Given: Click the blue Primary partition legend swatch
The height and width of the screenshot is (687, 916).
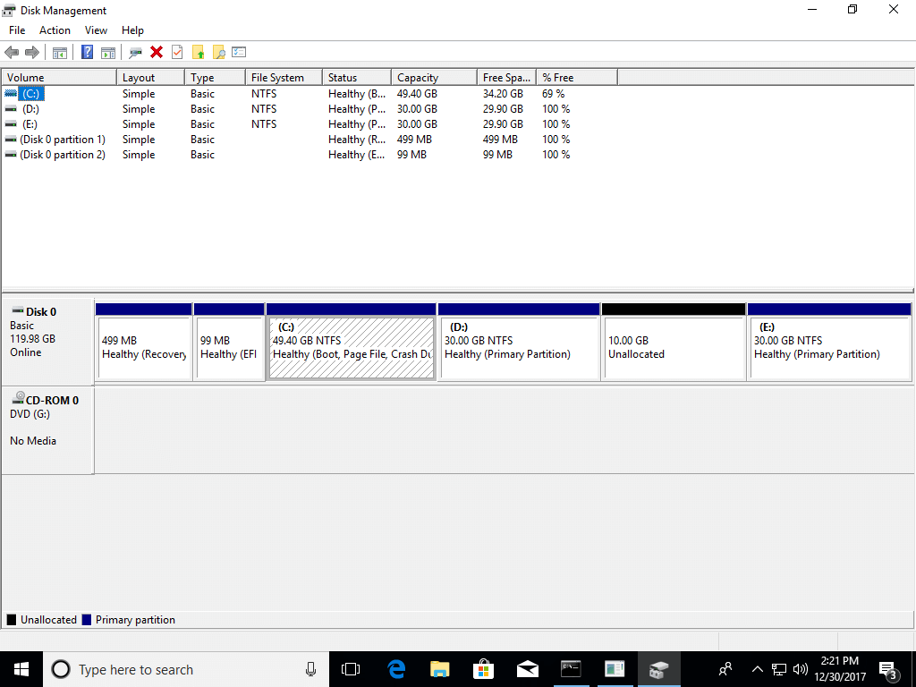Looking at the screenshot, I should [87, 620].
